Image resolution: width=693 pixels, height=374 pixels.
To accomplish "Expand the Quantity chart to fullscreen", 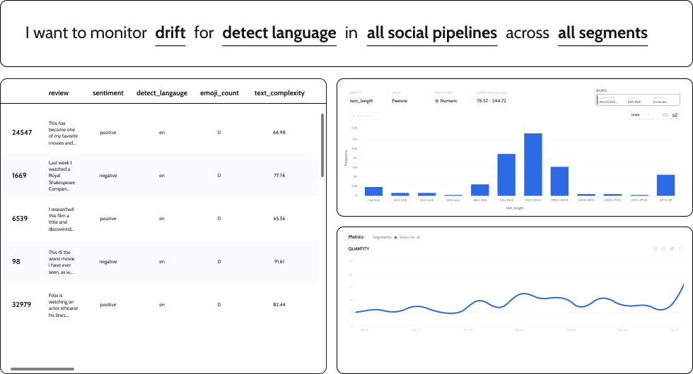I will coord(680,249).
